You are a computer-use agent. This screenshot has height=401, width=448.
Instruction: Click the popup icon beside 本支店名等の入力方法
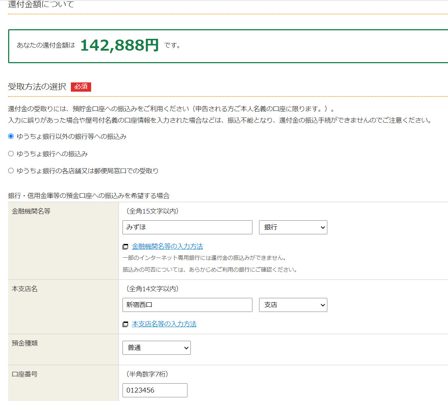click(125, 324)
